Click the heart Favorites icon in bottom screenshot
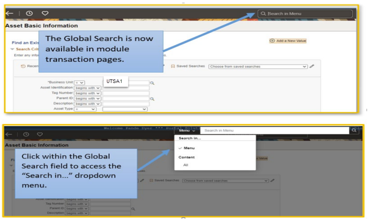The width and height of the screenshot is (369, 222). tap(40, 134)
